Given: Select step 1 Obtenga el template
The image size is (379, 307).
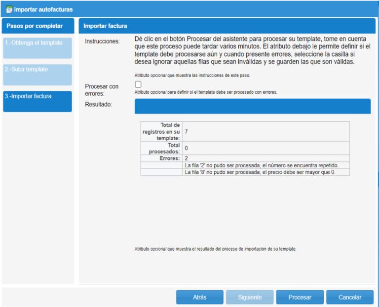Looking at the screenshot, I should (x=38, y=48).
